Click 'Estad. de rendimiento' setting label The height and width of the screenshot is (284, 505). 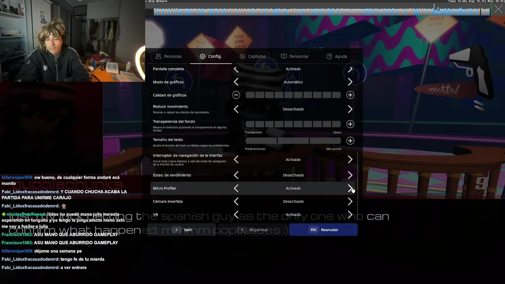(x=172, y=175)
